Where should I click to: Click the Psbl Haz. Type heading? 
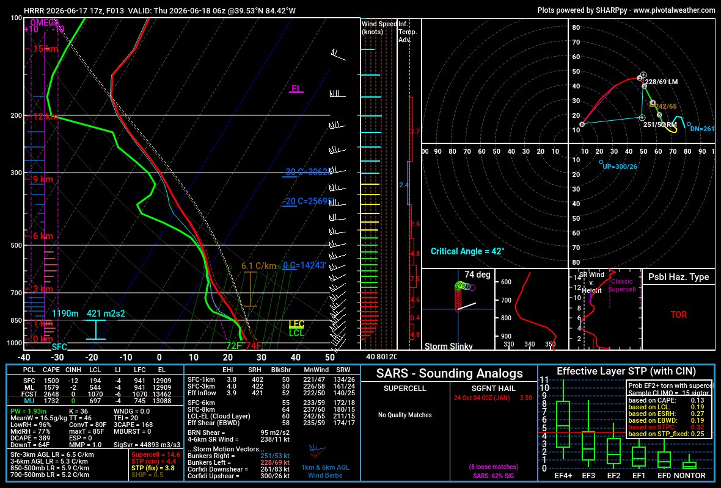[x=679, y=277]
